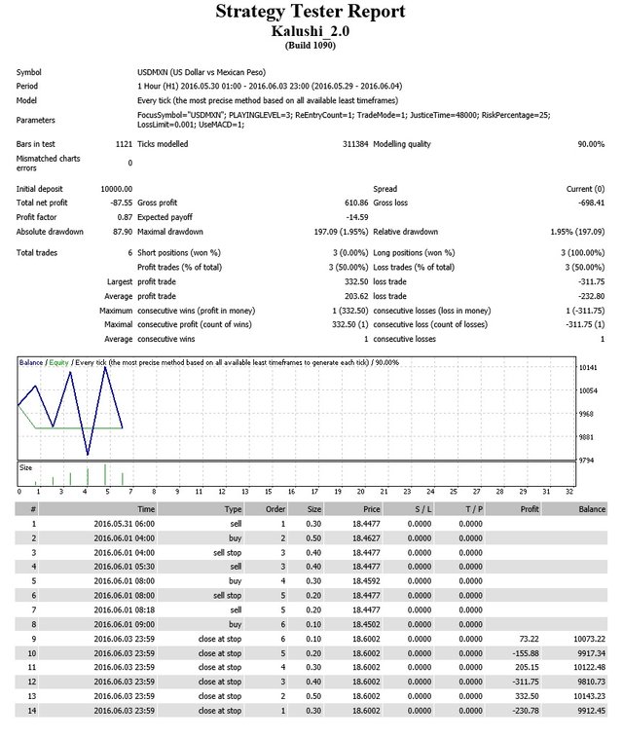Click the sell stop type in row 6
This screenshot has width=623, height=739.
pos(227,596)
